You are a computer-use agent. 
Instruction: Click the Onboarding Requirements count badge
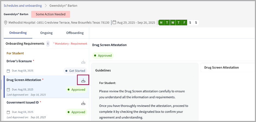(48, 44)
